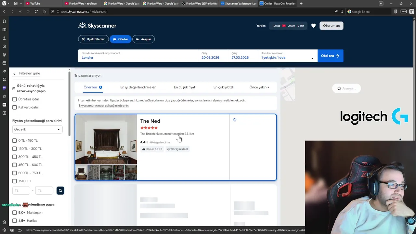416x234 pixels.
Task: Tick the Kahvaltı dahil checkbox
Action: (x=14, y=107)
